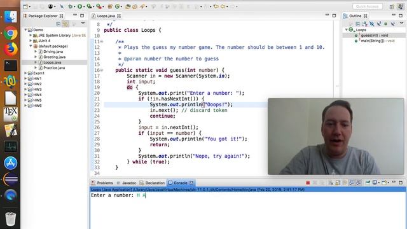This screenshot has width=407, height=229.
Task: Click Collapse All in Package Explorer
Action: click(x=59, y=24)
